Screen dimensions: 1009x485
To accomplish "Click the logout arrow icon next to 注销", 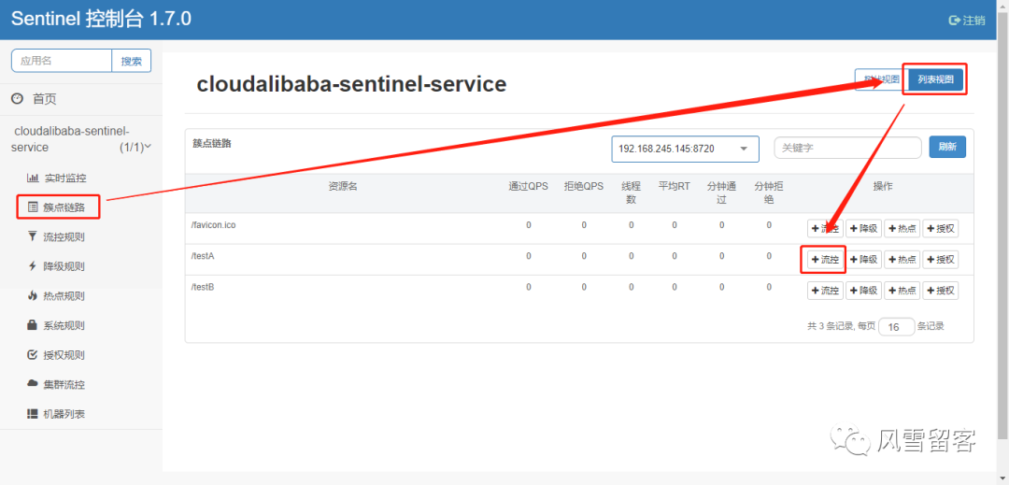I will click(x=955, y=20).
